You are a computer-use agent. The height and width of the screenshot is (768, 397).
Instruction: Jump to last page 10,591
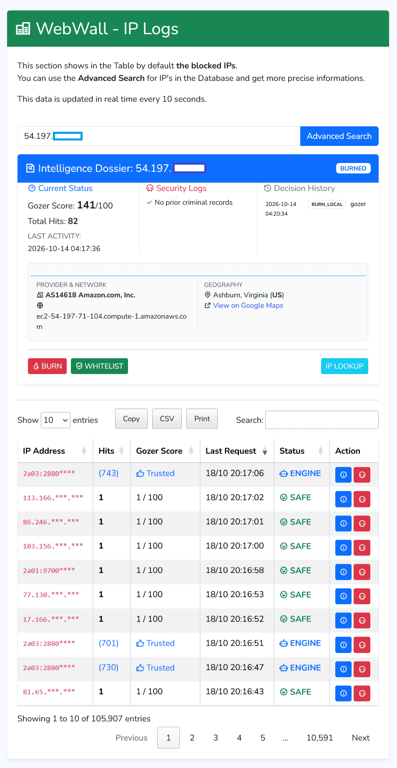click(320, 738)
